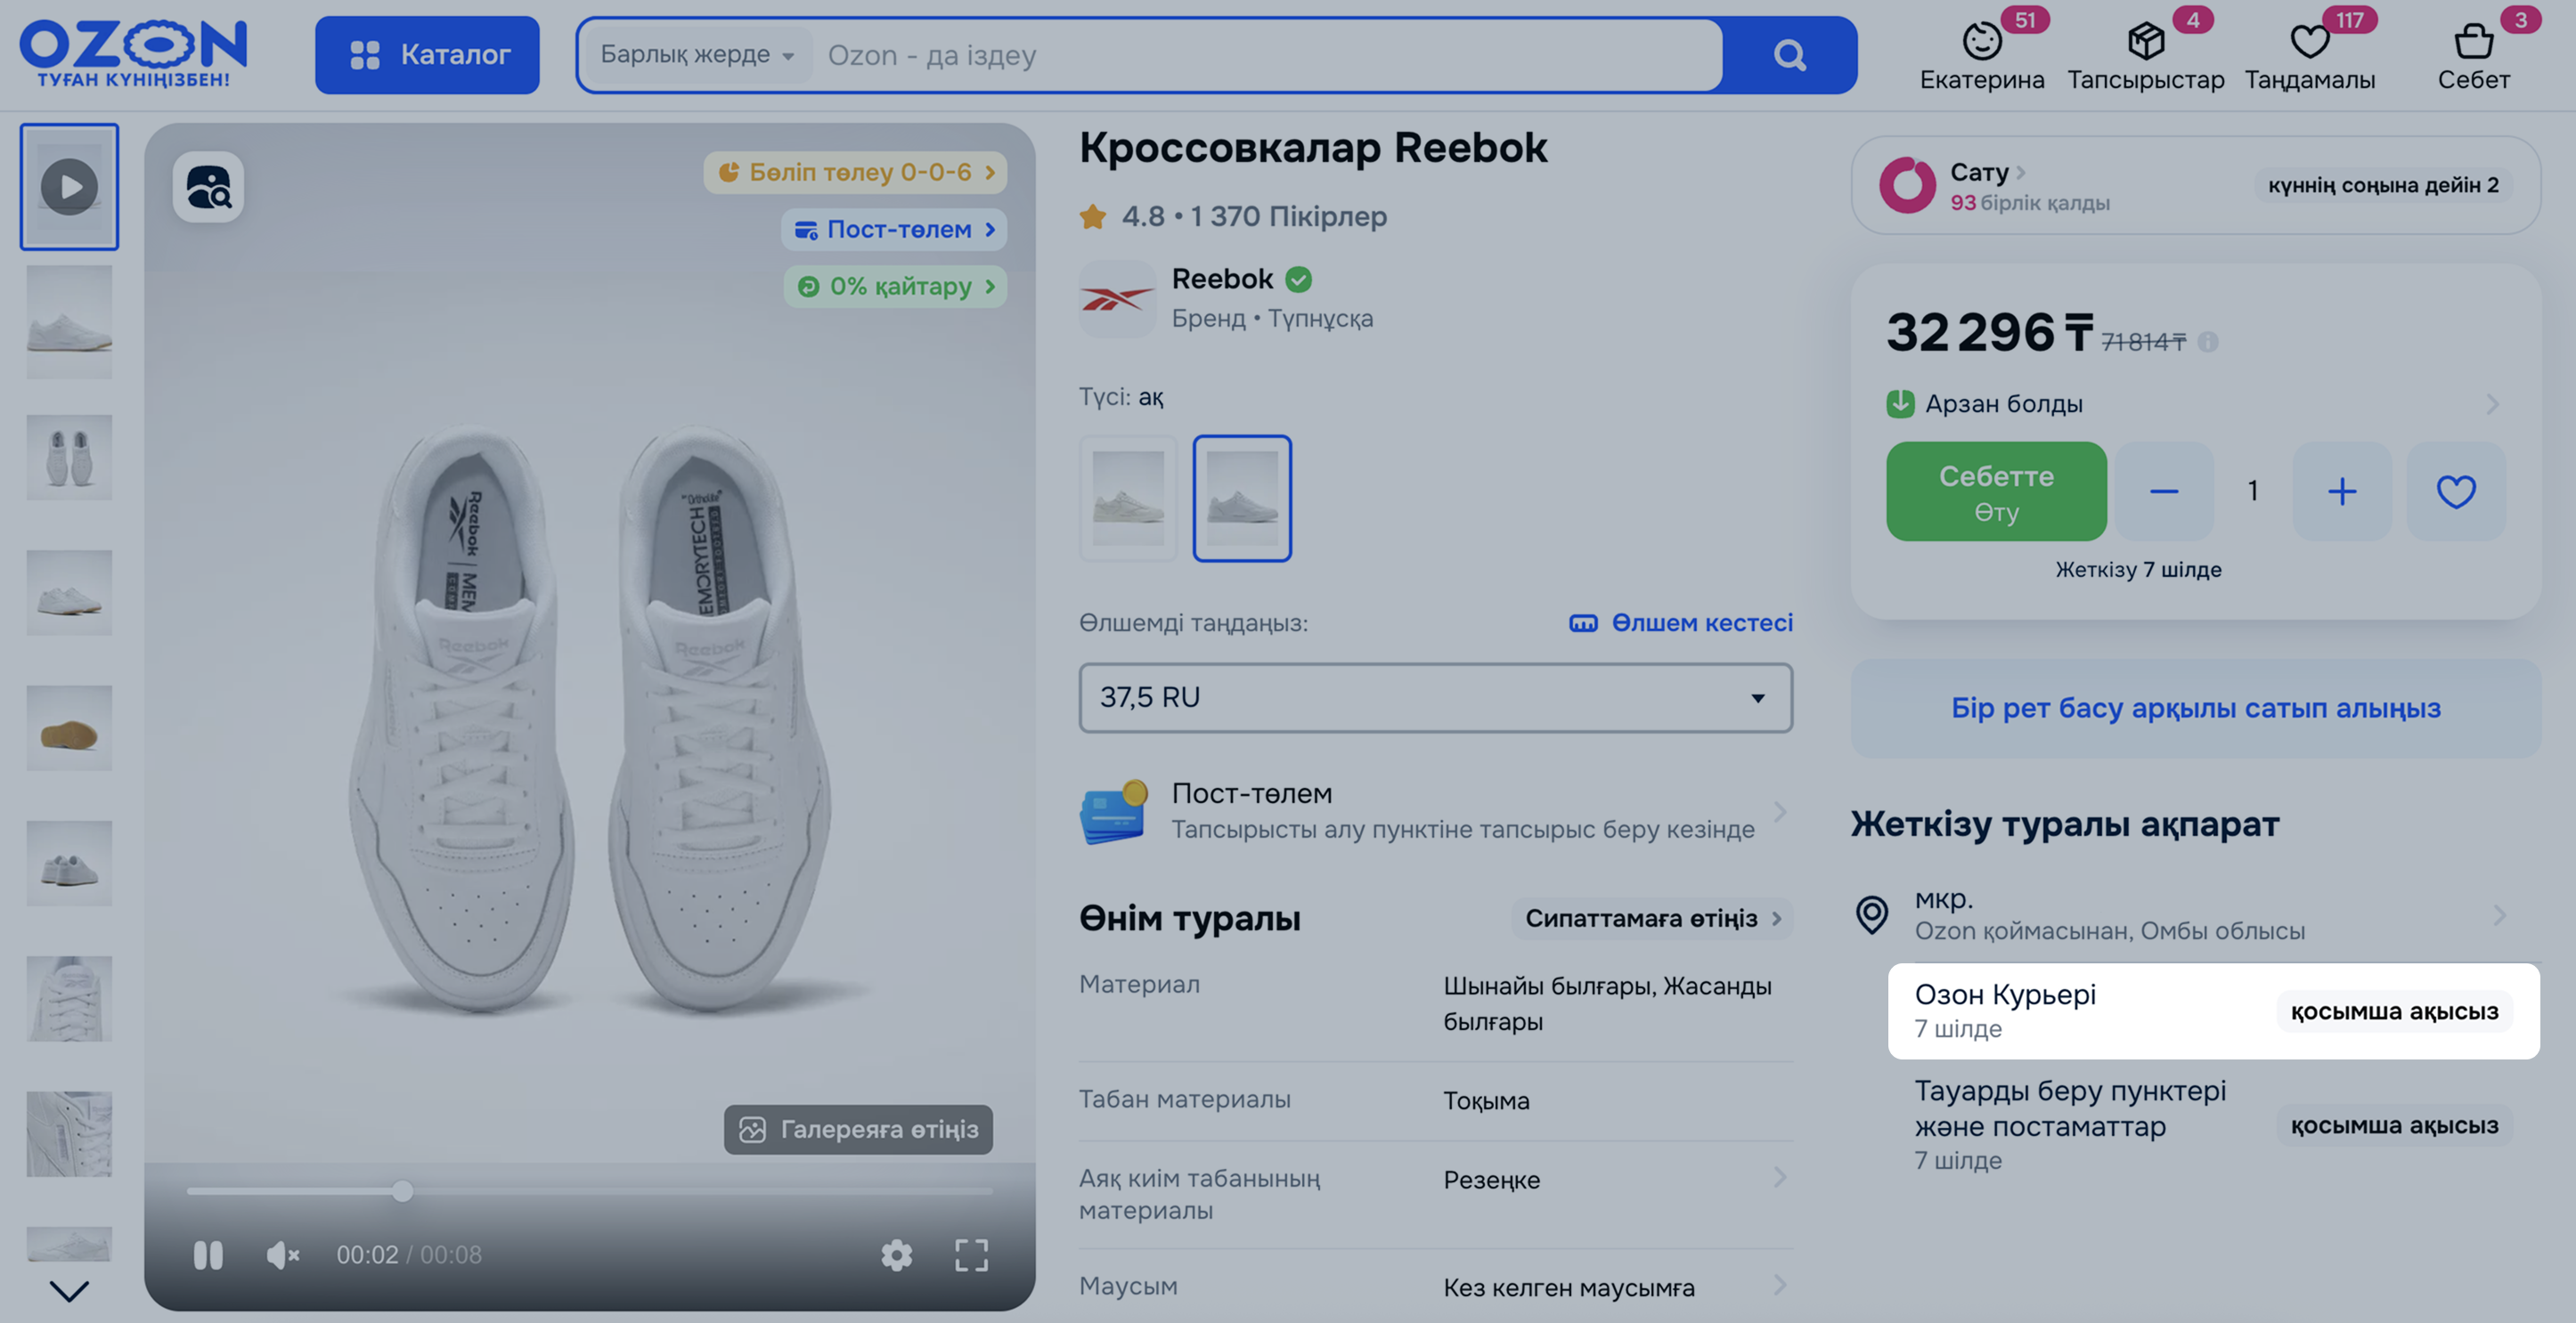Click Сипаттамаға өтіңіз button
This screenshot has height=1323, width=2576.
1652,918
